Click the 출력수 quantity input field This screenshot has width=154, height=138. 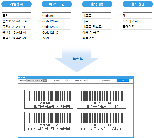click(63, 80)
